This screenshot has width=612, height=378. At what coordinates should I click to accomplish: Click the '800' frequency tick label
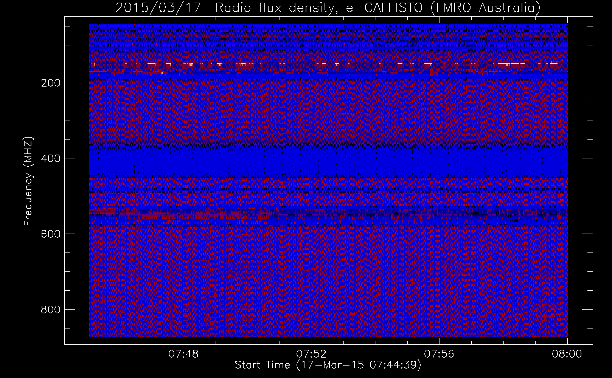[50, 310]
